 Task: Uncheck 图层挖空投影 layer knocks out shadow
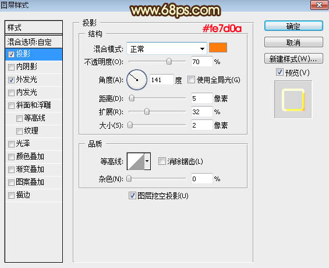pos(132,195)
